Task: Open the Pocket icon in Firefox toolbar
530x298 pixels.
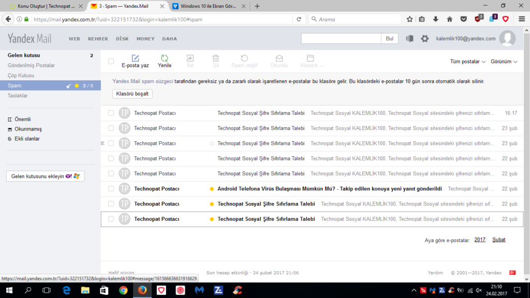Action: pos(464,19)
